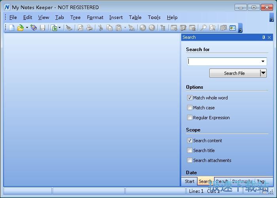Open the Search File button's dropdown arrow
This screenshot has height=198, width=277.
click(264, 73)
